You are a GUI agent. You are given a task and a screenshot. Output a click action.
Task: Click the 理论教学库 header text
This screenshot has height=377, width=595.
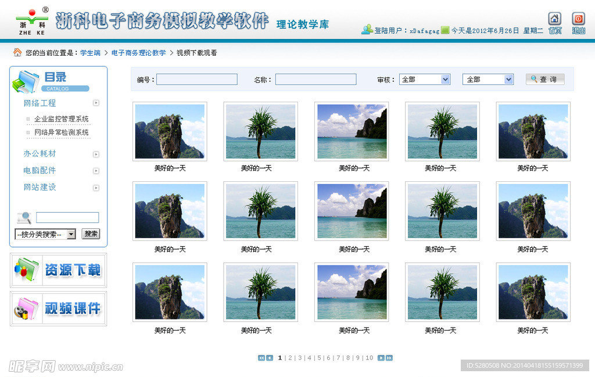tap(302, 24)
